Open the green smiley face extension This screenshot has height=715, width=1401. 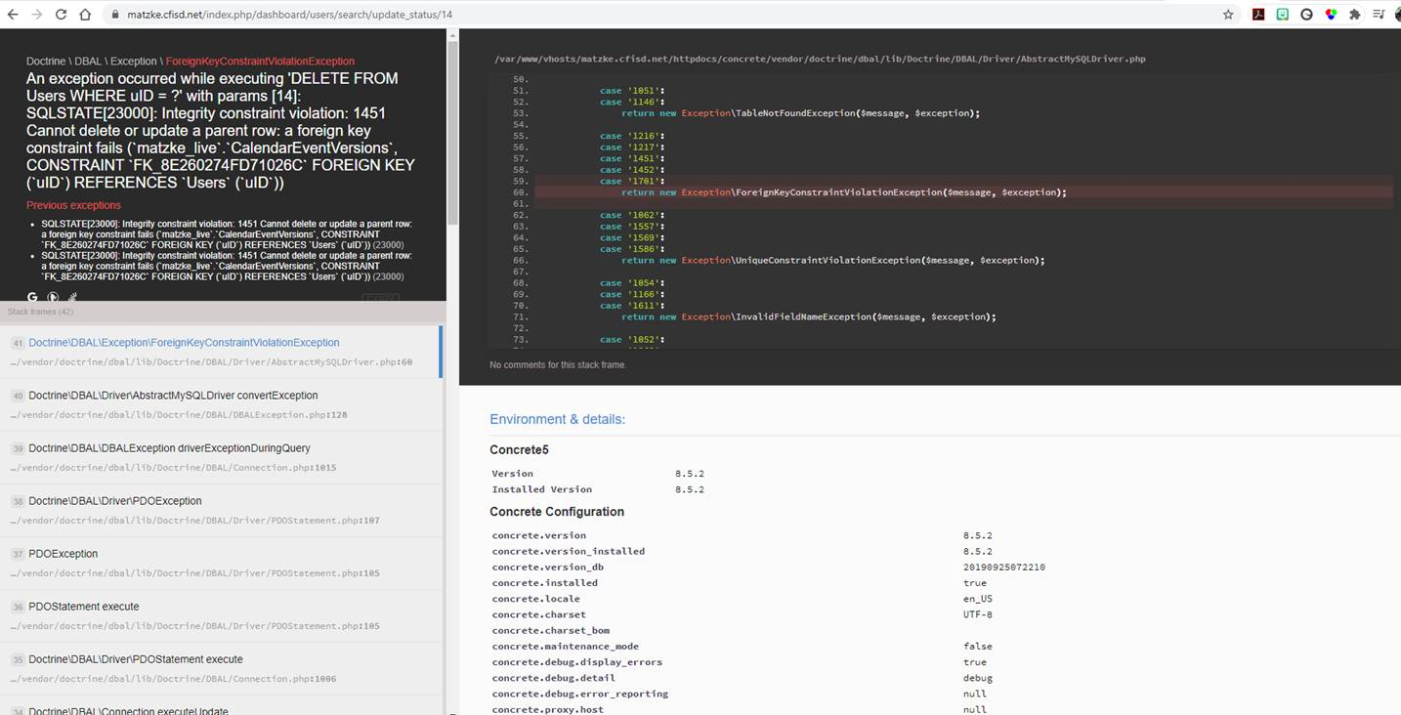click(x=1282, y=15)
